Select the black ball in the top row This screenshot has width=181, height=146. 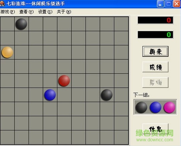pos(21,24)
